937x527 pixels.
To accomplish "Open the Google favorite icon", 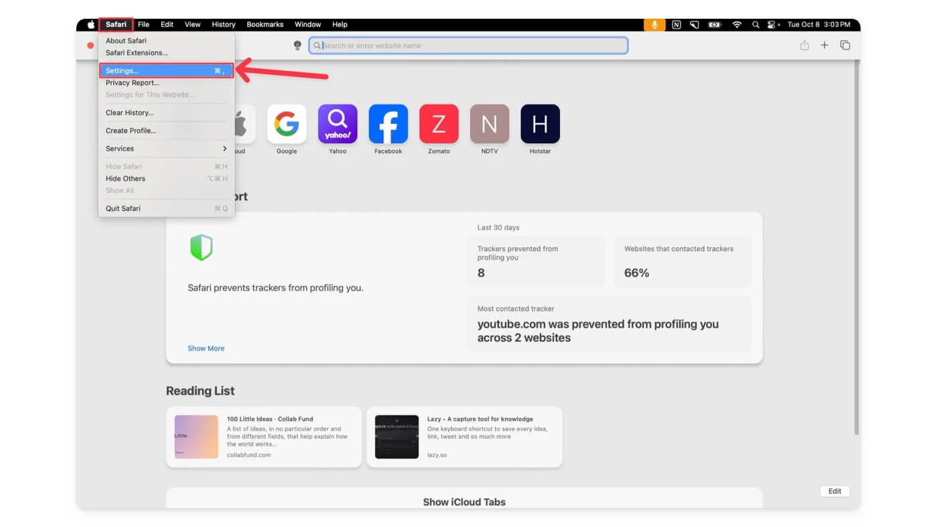I will (x=287, y=125).
